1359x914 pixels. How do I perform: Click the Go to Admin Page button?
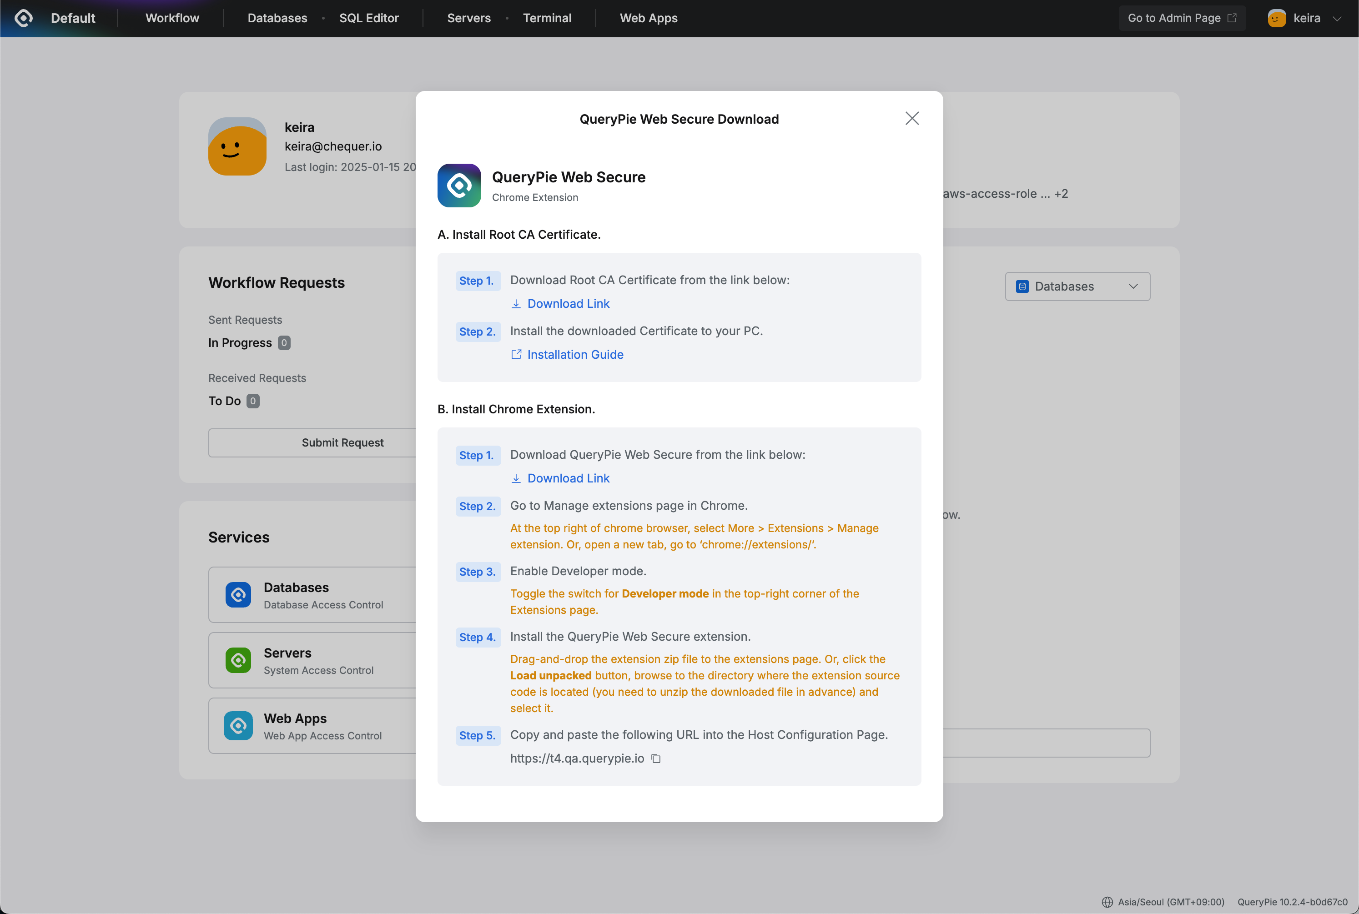[1181, 17]
